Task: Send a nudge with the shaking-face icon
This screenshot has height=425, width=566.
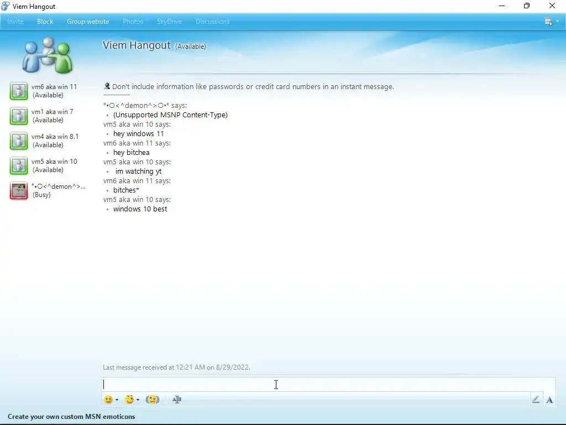Action: coord(153,400)
